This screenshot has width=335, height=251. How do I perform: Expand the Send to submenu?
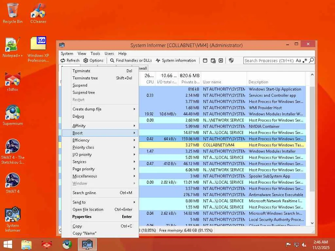pos(100,202)
